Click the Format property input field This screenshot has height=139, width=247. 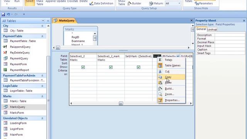coord(230,39)
